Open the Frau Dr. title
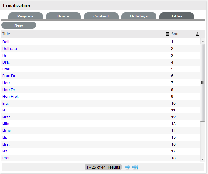The height and width of the screenshot is (174, 208). click(x=9, y=76)
